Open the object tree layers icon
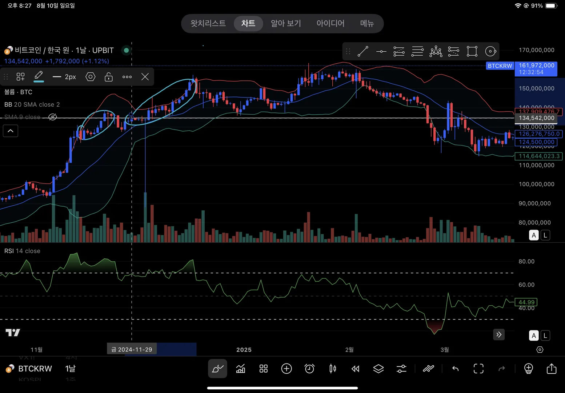Image resolution: width=565 pixels, height=393 pixels. [378, 369]
